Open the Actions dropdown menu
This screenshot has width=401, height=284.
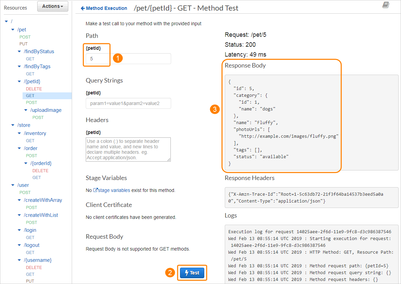52,6
